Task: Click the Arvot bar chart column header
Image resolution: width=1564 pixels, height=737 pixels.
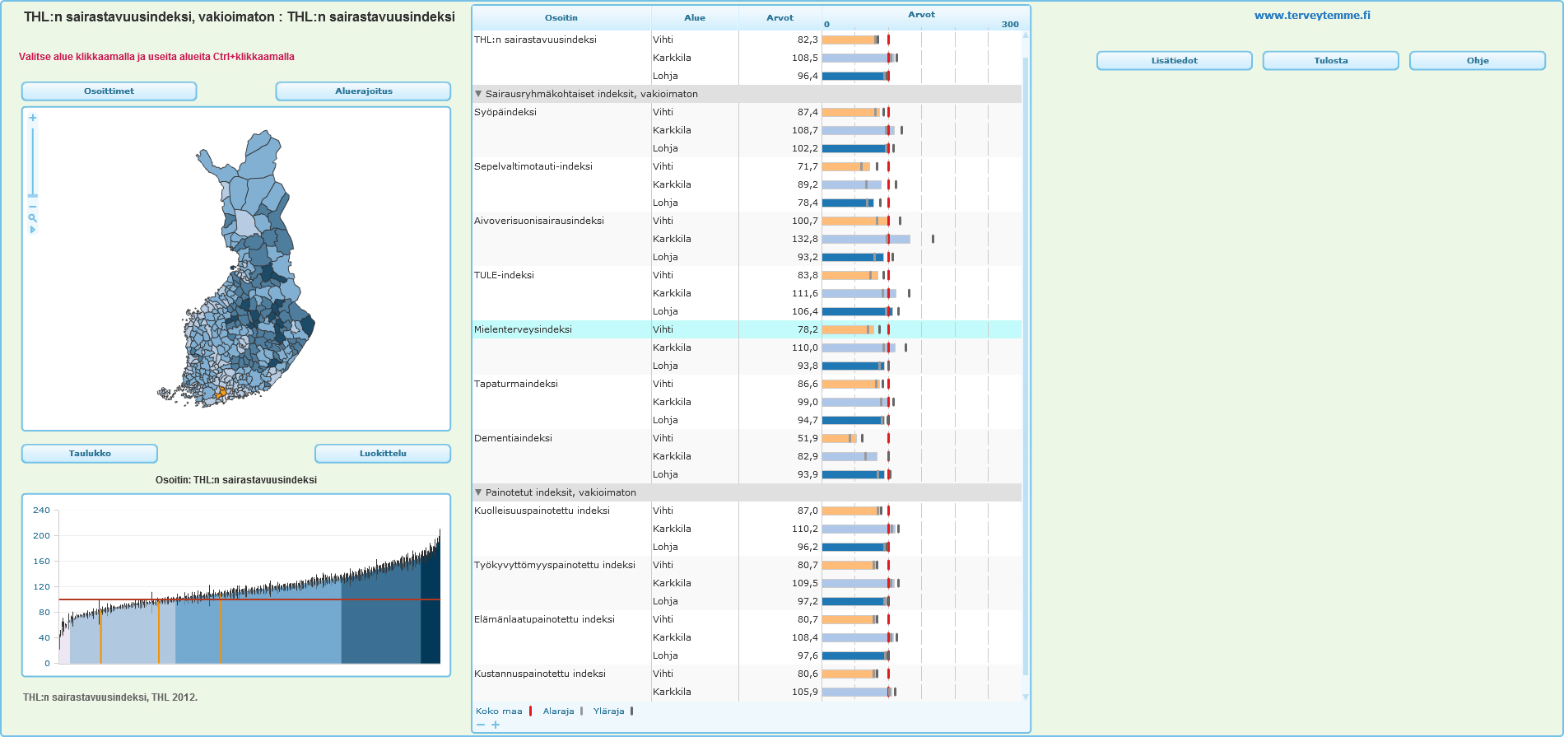Action: click(921, 15)
